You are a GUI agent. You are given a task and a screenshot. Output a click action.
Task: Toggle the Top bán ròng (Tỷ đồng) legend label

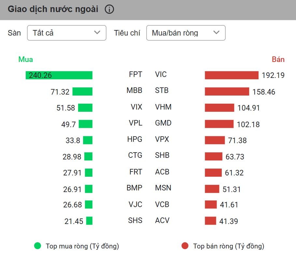click(x=228, y=246)
